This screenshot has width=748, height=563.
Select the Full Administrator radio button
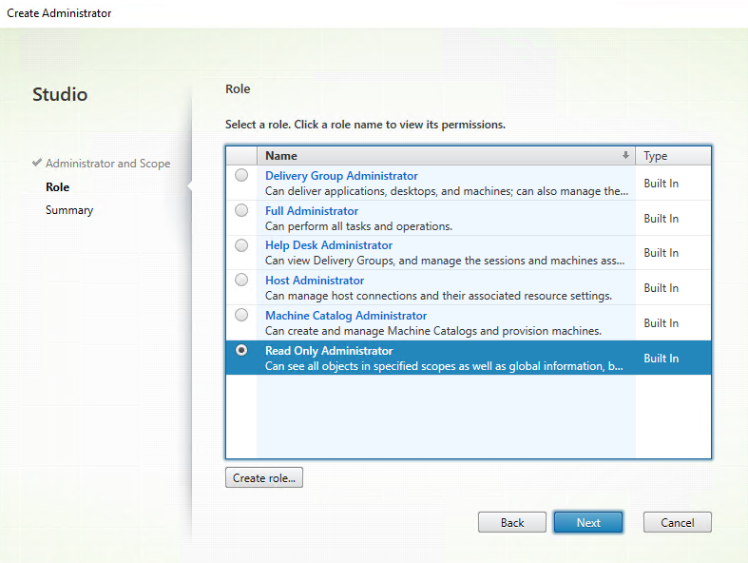click(241, 210)
